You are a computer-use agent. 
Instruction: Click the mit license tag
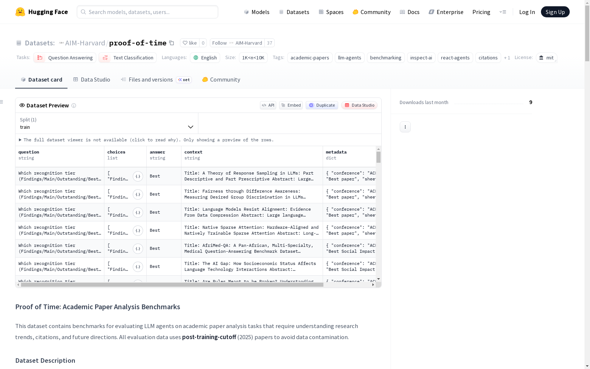coord(546,58)
